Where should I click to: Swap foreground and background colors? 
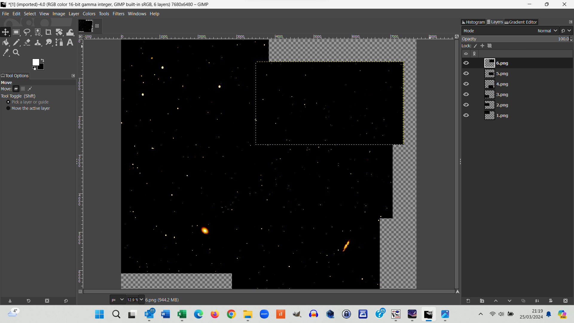point(42,60)
